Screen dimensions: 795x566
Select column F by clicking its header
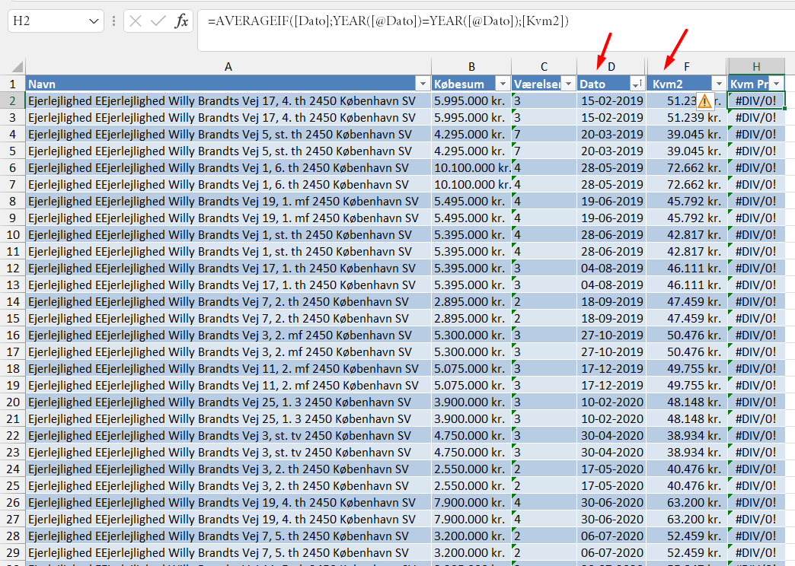coord(685,67)
